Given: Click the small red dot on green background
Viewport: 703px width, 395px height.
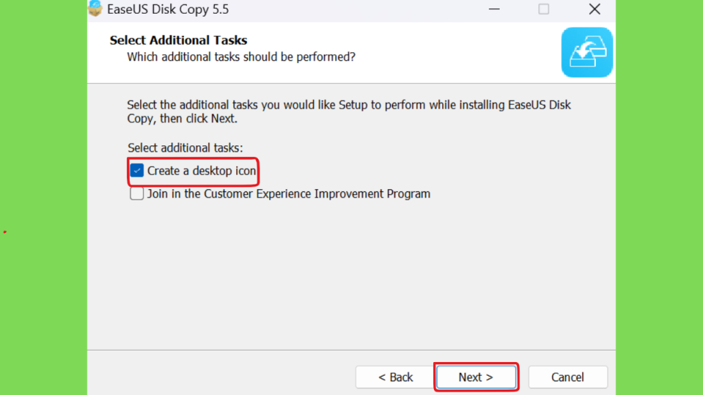Looking at the screenshot, I should tap(5, 232).
